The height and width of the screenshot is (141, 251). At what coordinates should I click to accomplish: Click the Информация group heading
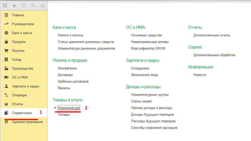(x=200, y=67)
